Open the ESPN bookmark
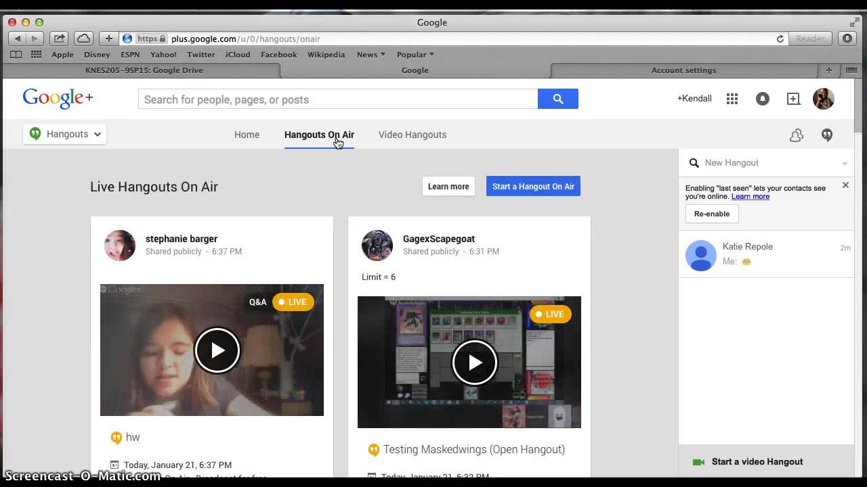 tap(130, 55)
